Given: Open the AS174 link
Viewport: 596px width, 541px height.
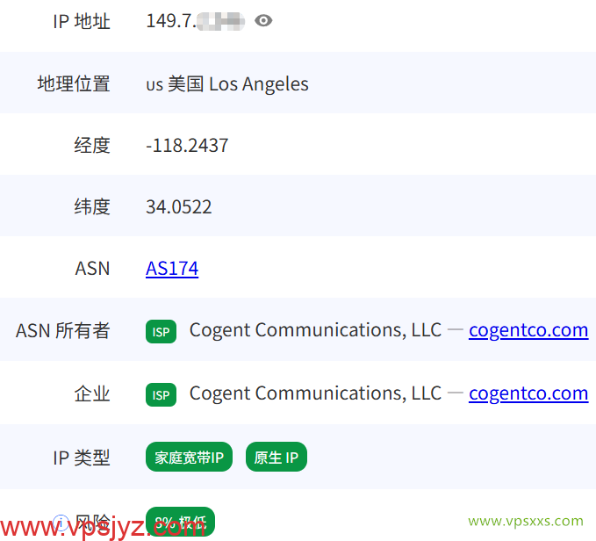Looking at the screenshot, I should coord(172,269).
